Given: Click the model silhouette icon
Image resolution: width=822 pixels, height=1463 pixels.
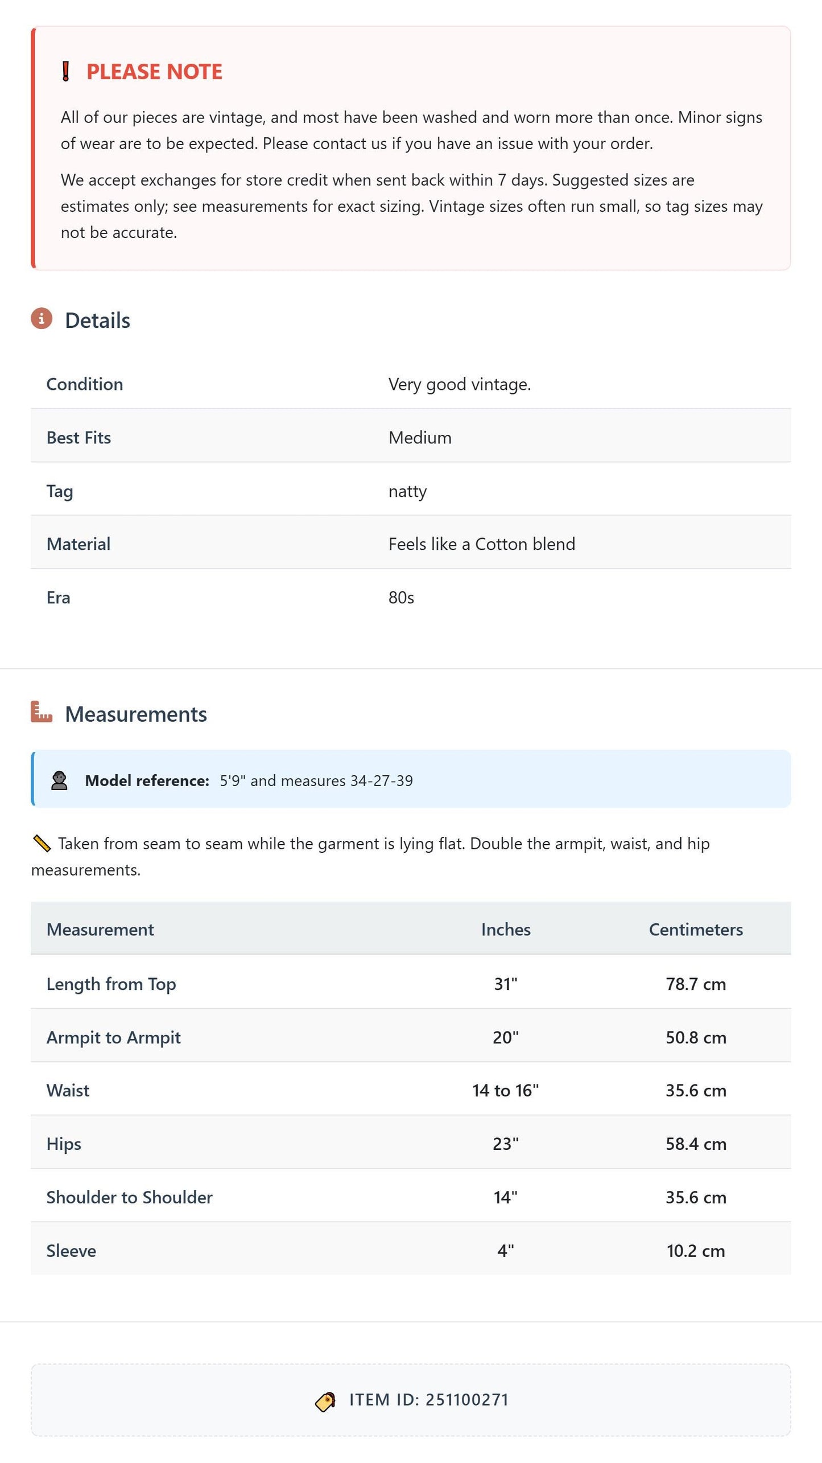Looking at the screenshot, I should coord(59,780).
